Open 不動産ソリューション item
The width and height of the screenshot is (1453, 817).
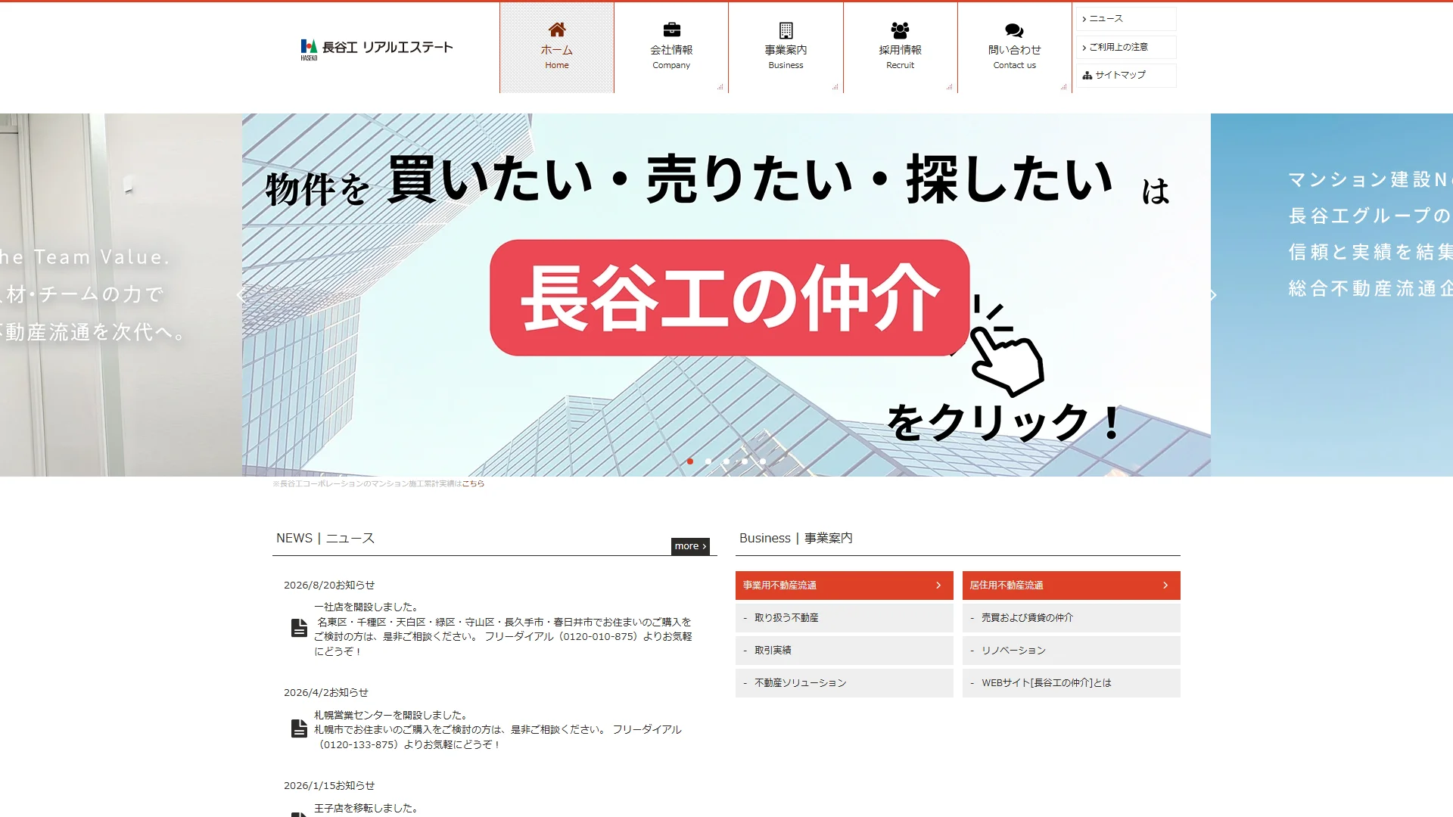[844, 683]
